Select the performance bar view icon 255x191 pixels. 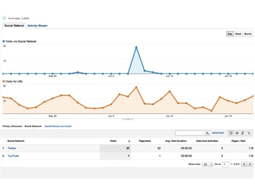[x=243, y=133]
